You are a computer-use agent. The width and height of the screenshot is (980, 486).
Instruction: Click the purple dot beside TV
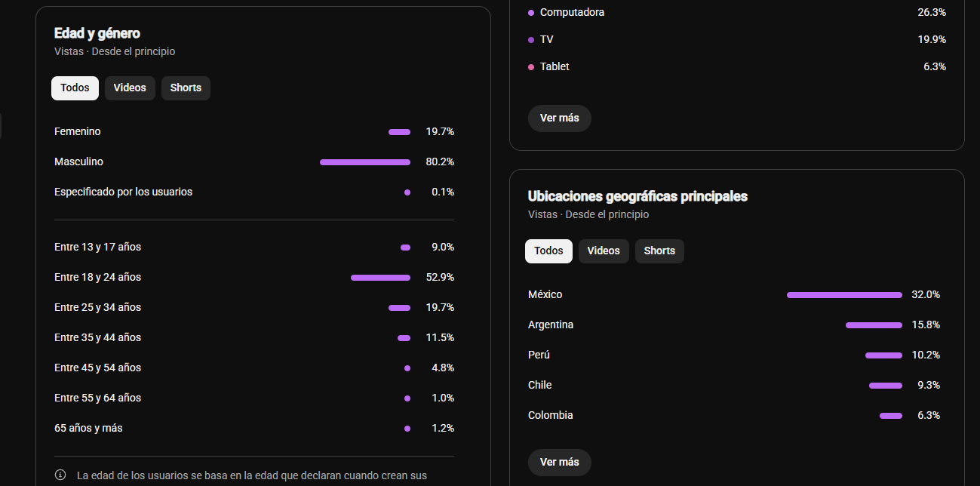click(x=531, y=40)
